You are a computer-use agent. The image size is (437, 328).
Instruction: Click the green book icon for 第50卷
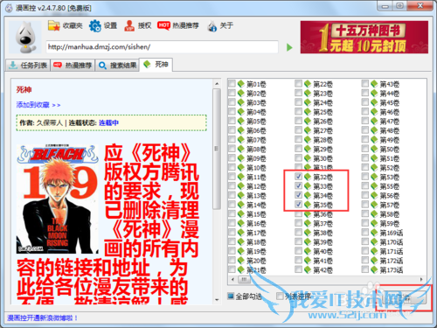point(374,149)
